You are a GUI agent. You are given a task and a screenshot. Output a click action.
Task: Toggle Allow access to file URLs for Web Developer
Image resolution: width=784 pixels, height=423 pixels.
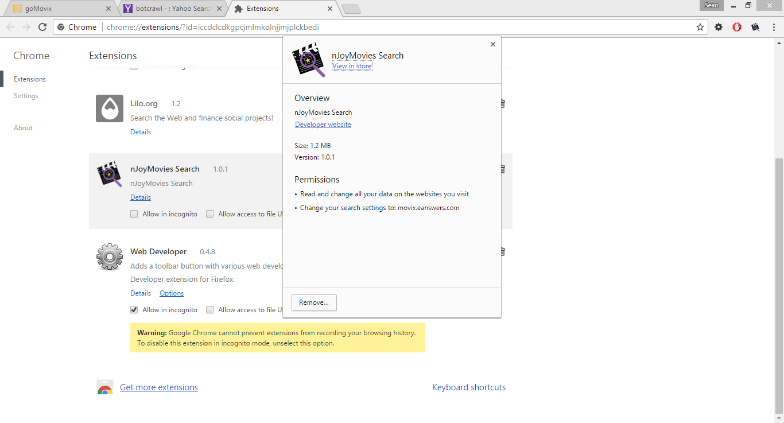[x=209, y=310]
